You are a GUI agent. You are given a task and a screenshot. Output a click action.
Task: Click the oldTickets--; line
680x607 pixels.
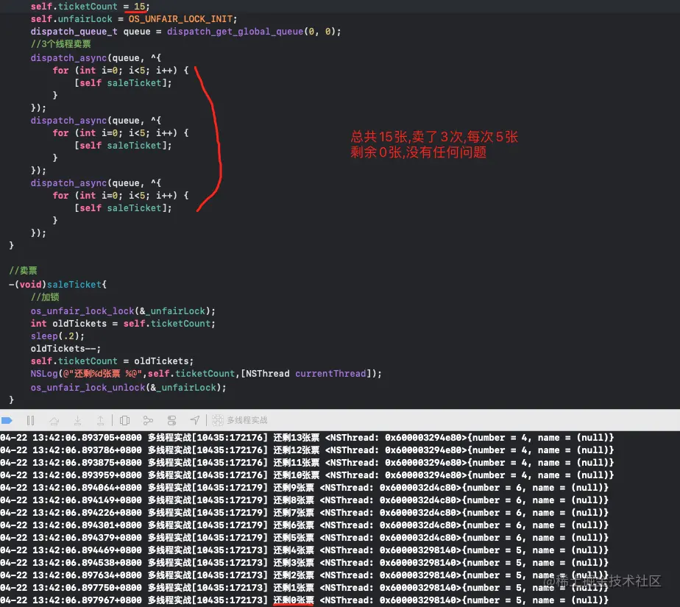coord(65,349)
